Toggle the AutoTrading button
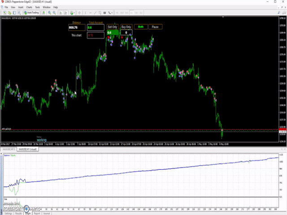Viewport: 287px width, 215px height. click(x=31, y=13)
